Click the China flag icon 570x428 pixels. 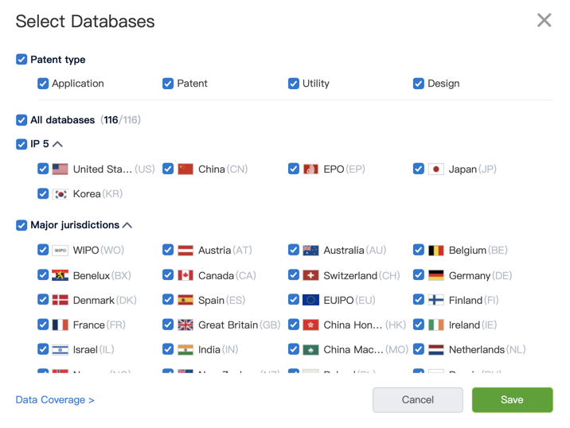[x=185, y=169]
